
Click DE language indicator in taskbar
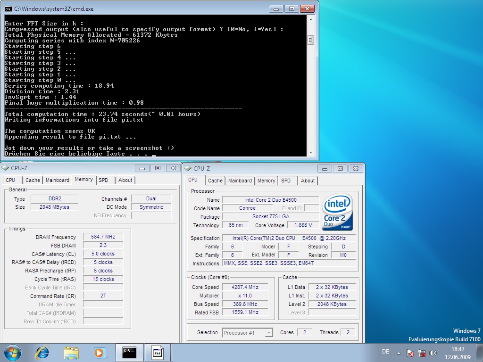coord(385,352)
